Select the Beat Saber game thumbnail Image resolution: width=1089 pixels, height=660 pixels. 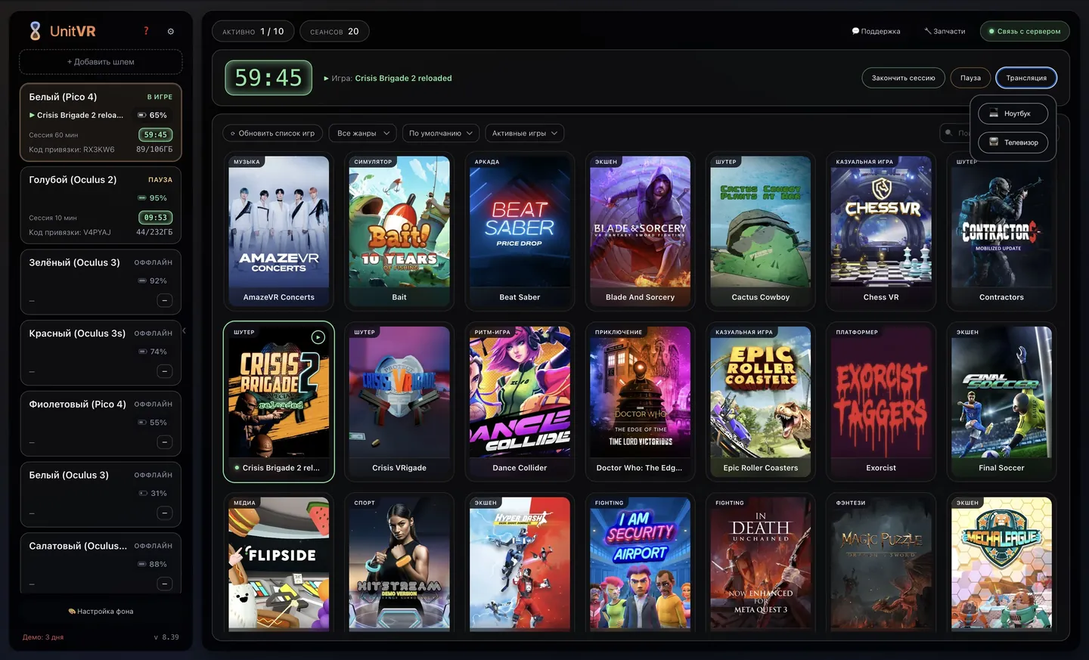[520, 222]
